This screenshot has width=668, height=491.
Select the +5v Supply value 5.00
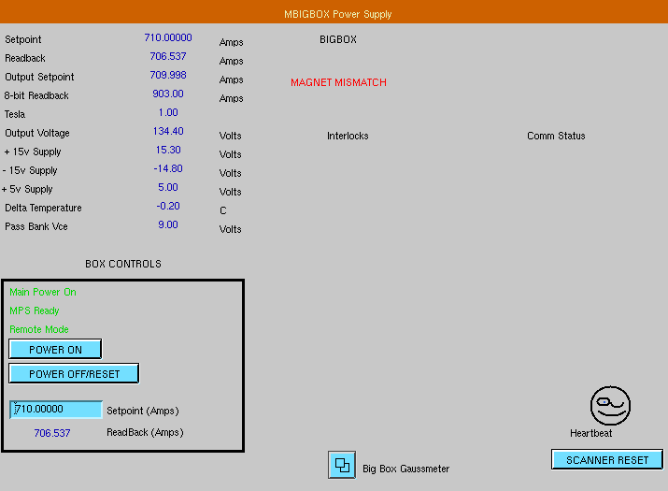pyautogui.click(x=168, y=188)
